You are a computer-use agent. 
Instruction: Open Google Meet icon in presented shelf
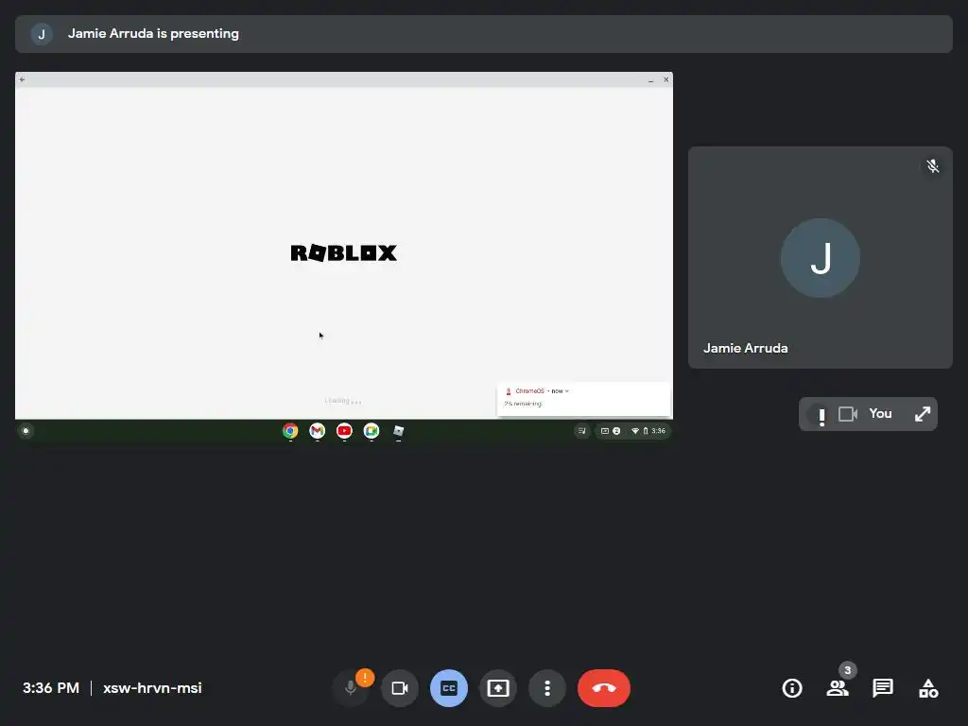[371, 431]
